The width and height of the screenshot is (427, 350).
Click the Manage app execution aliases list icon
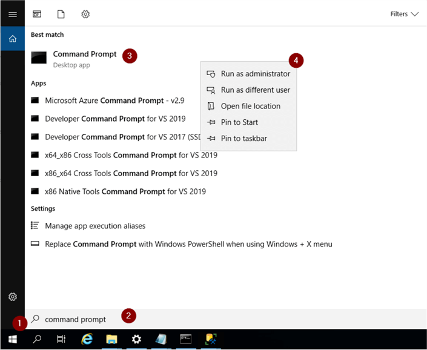(x=35, y=225)
